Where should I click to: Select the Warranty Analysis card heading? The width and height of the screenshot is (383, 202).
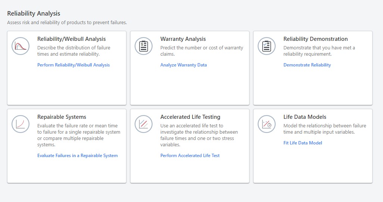click(183, 39)
